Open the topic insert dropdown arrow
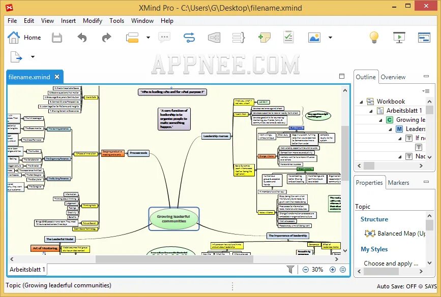 tap(148, 38)
